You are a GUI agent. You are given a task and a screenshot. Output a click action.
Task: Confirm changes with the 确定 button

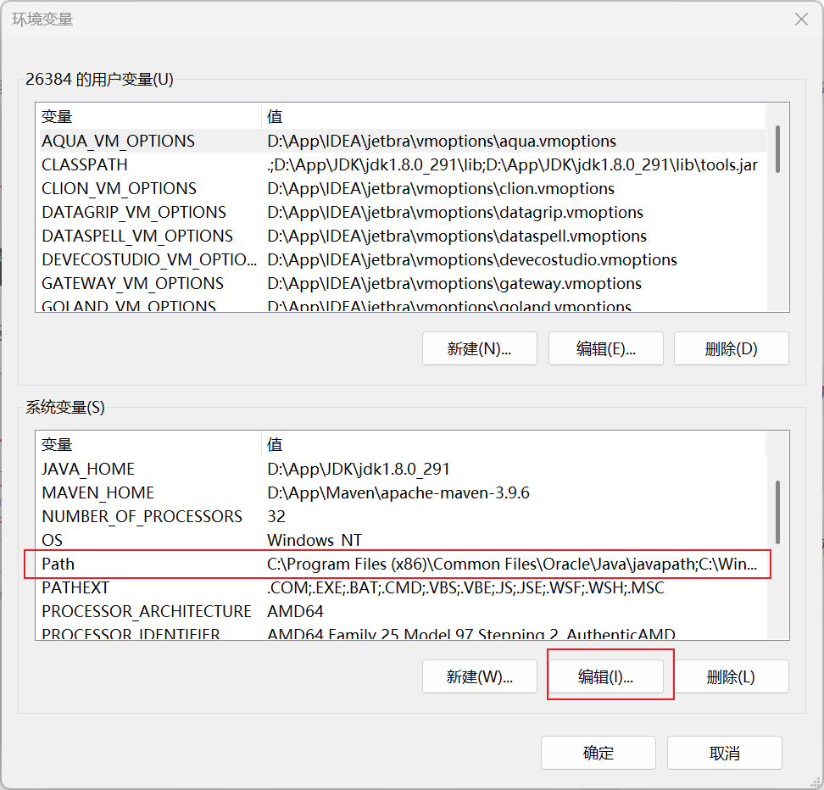(598, 752)
